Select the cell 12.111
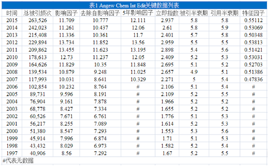Image resolution: width=269 pixels, height=166 pixels. [138, 20]
